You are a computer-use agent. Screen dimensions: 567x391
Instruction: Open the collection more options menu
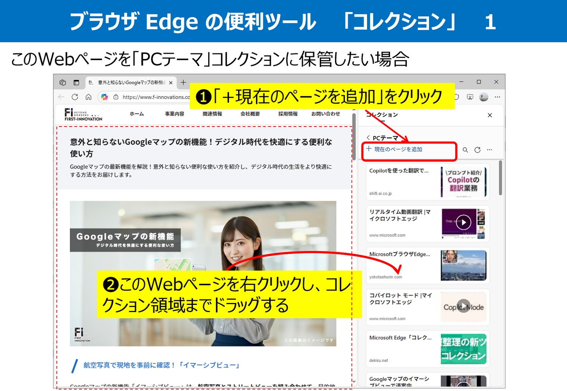click(x=490, y=150)
